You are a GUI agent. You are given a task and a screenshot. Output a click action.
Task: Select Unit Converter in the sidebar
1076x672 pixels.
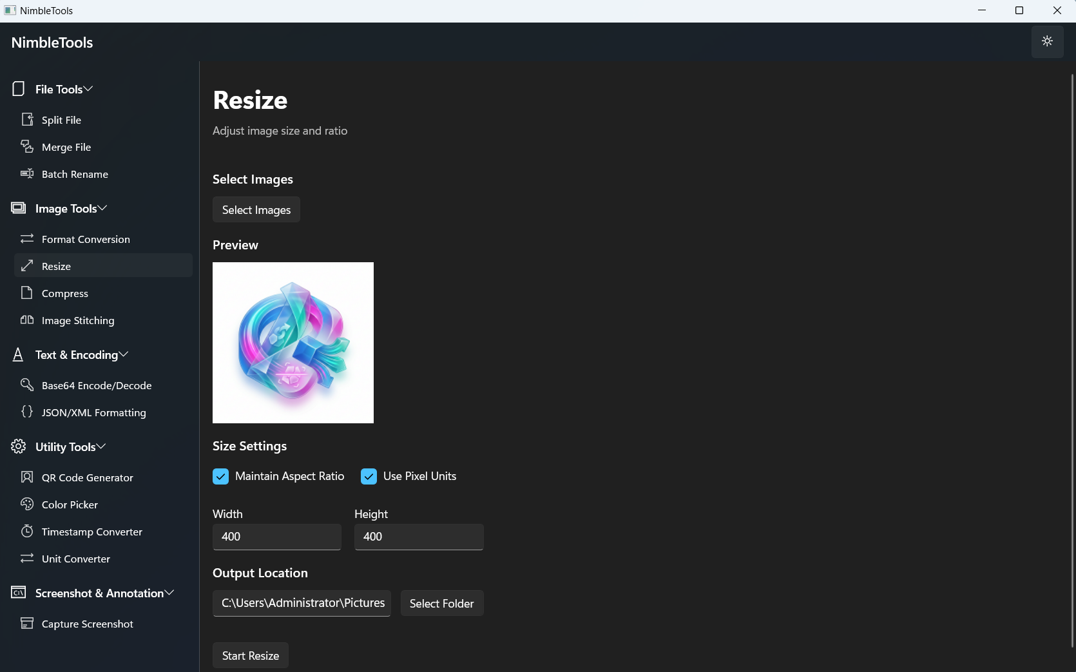click(75, 559)
